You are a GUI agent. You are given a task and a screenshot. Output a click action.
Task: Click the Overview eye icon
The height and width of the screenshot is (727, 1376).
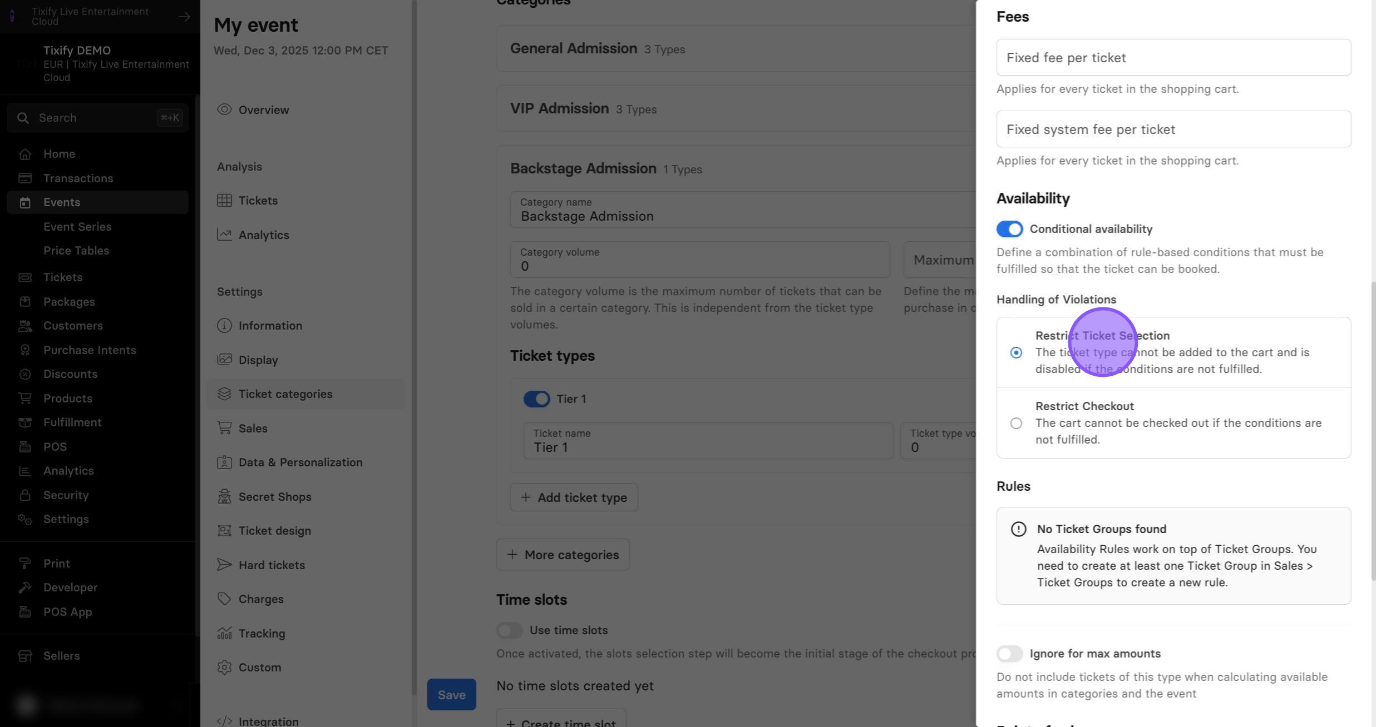coord(224,109)
